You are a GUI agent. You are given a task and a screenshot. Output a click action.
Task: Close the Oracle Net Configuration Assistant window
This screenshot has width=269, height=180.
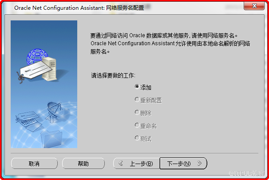click(254, 6)
